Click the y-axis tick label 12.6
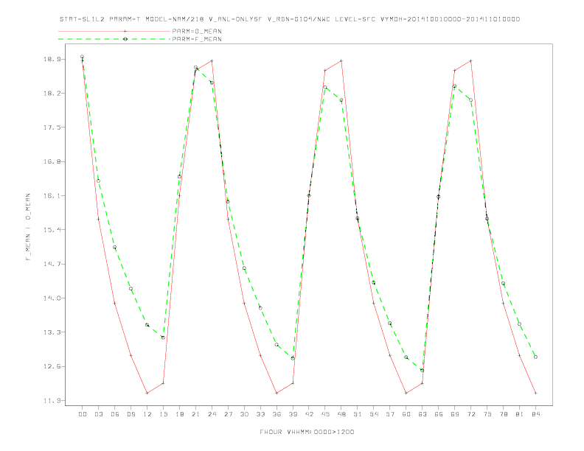584x451 pixels. coord(52,366)
